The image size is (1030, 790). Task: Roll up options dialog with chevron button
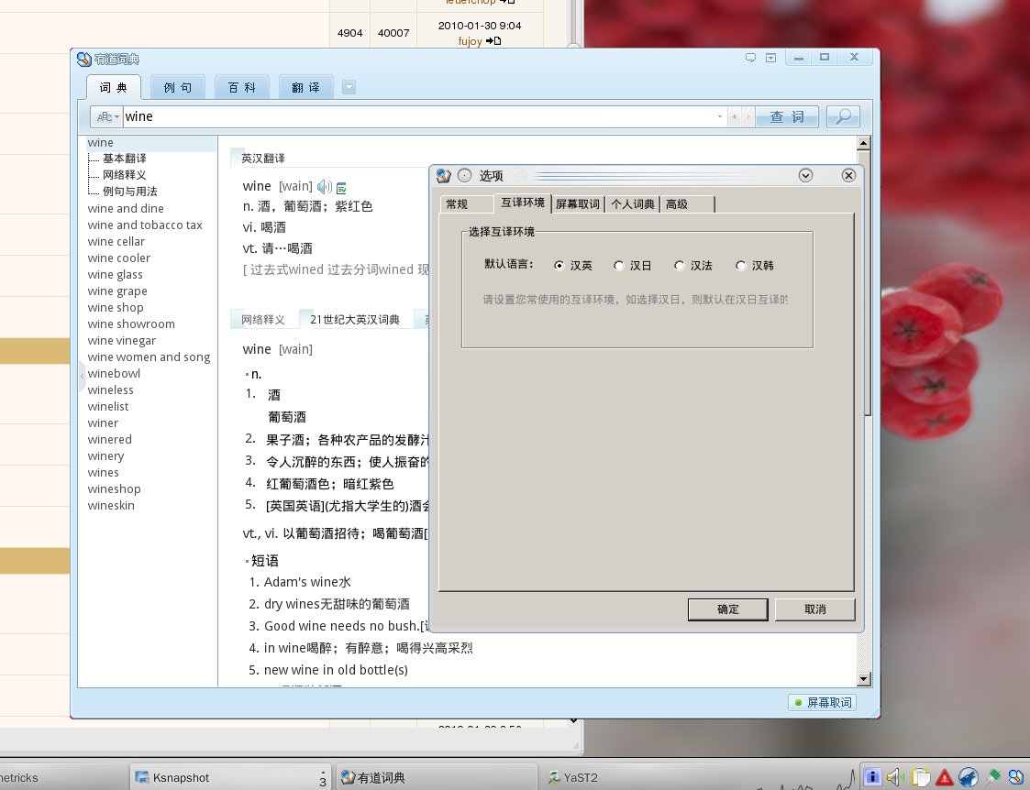pyautogui.click(x=805, y=175)
